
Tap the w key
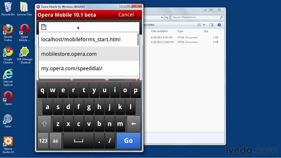pos(53,90)
